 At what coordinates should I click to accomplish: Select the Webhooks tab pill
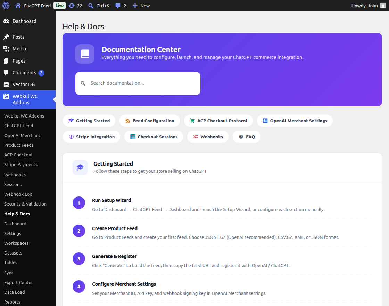pyautogui.click(x=208, y=137)
